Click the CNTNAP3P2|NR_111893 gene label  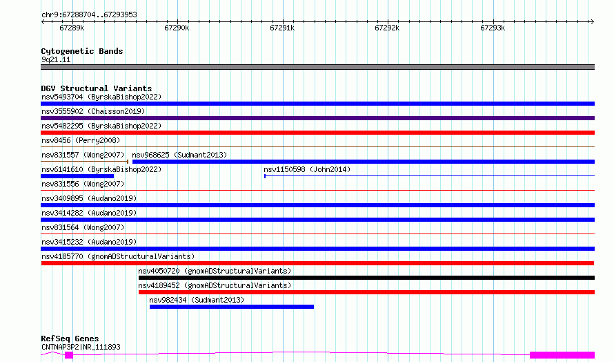tap(81, 347)
